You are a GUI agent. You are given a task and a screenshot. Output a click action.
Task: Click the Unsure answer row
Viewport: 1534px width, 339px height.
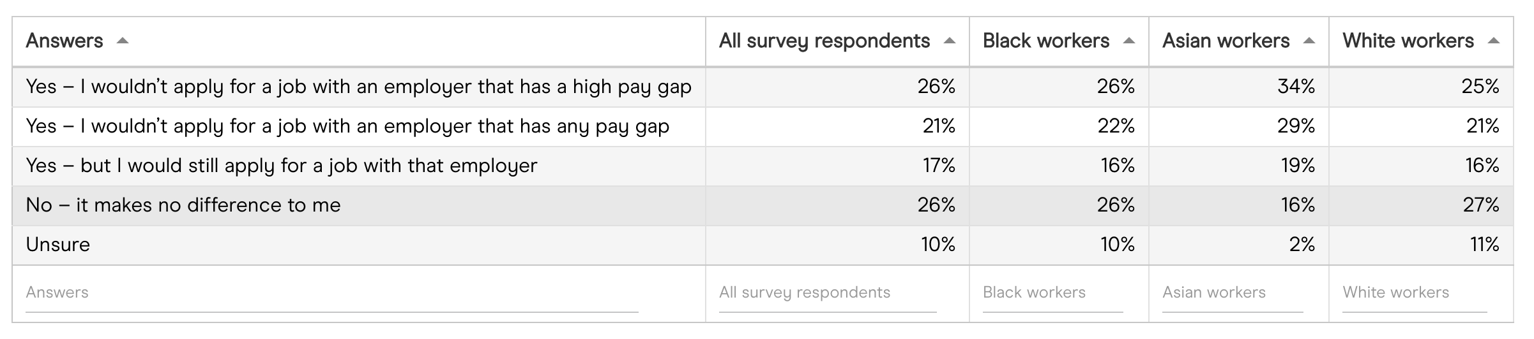coord(58,245)
